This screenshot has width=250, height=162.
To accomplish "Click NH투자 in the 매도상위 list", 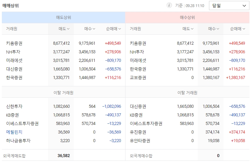I will (13, 52).
